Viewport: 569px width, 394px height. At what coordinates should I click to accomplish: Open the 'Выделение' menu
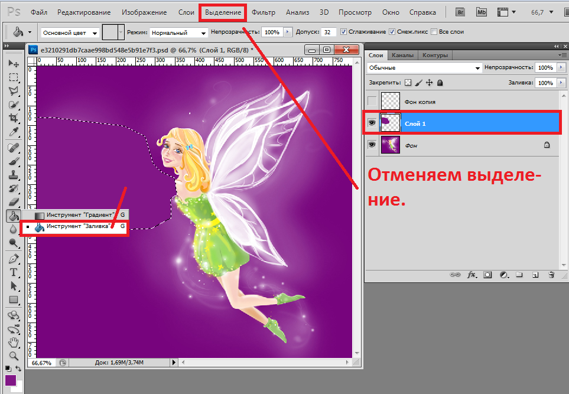(223, 12)
